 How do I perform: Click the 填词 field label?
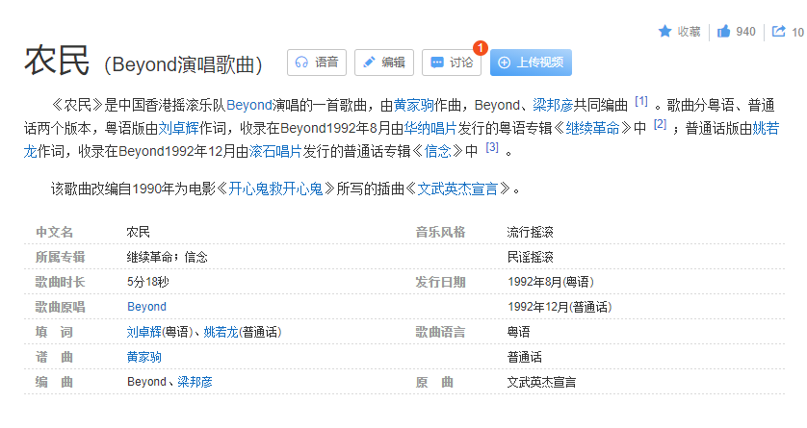point(54,332)
